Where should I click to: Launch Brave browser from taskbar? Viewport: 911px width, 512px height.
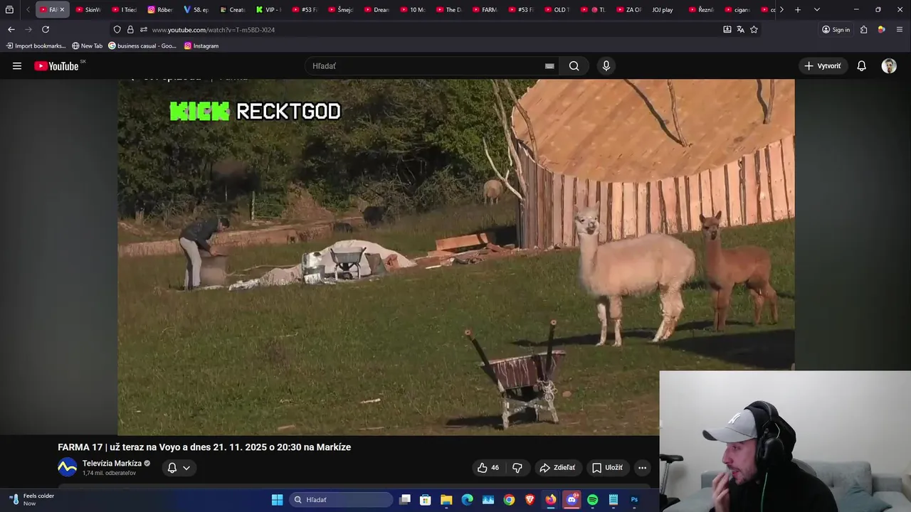[x=530, y=500]
